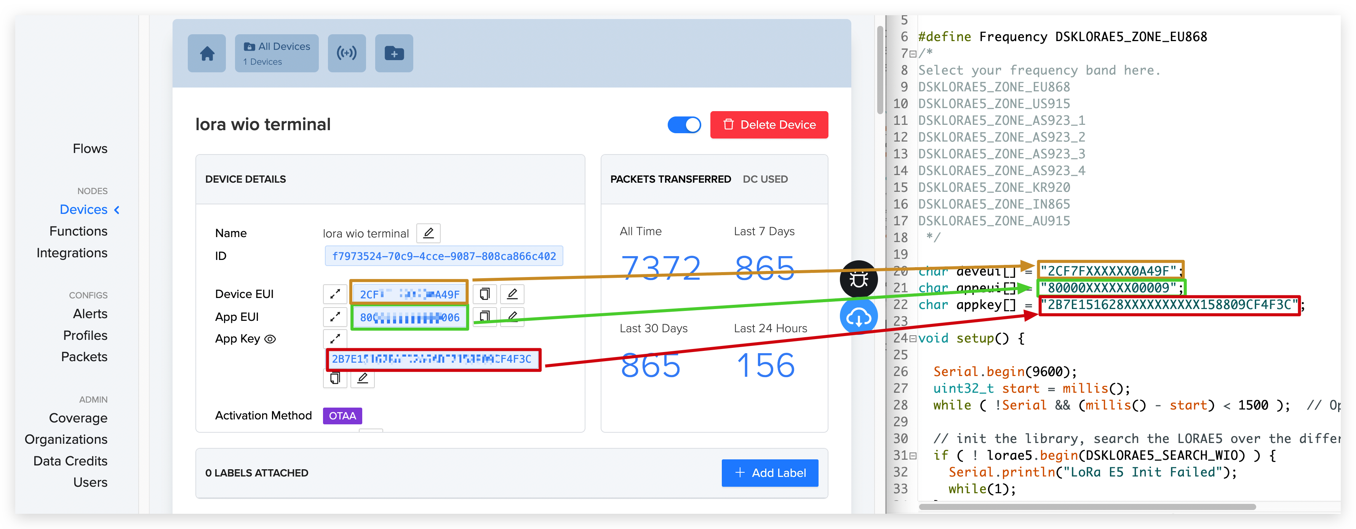Image resolution: width=1356 pixels, height=529 pixels.
Task: Click the 0 LABELS ATTACHED heading
Action: point(256,473)
